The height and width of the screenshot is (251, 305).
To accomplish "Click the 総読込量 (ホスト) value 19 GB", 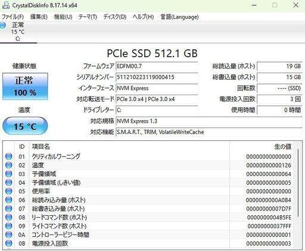I will tap(280, 66).
